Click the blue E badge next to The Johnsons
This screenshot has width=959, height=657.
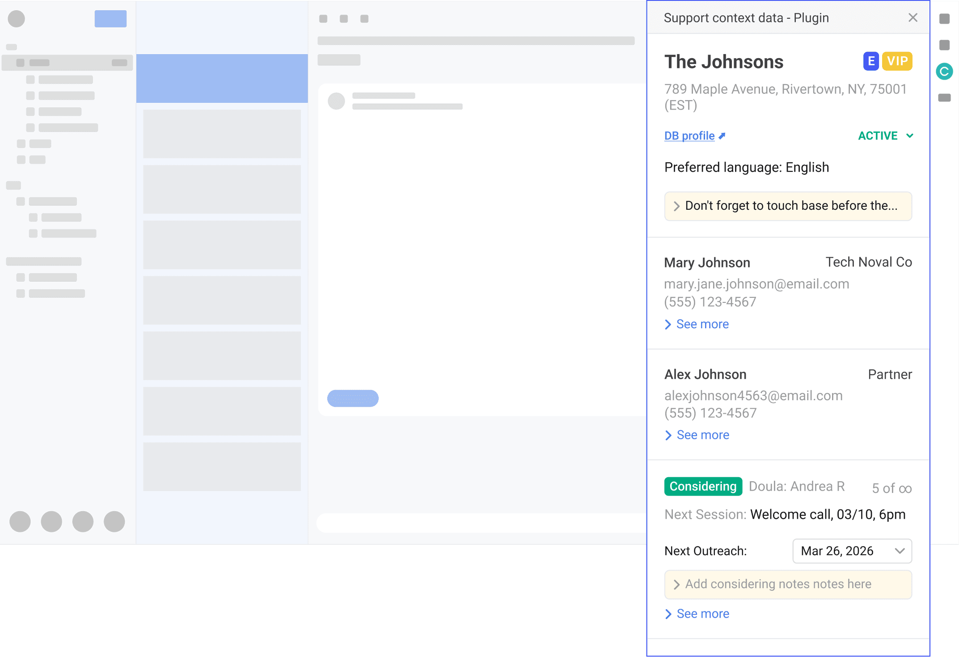(870, 61)
